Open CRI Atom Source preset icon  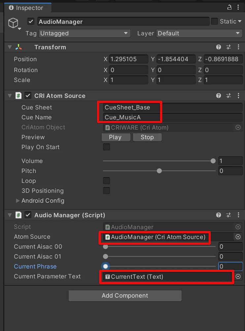(x=228, y=96)
